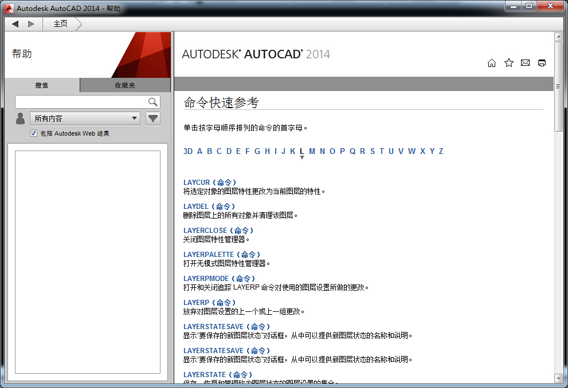568x388 pixels.
Task: Expand the 所有内容 dropdown
Action: pyautogui.click(x=85, y=118)
